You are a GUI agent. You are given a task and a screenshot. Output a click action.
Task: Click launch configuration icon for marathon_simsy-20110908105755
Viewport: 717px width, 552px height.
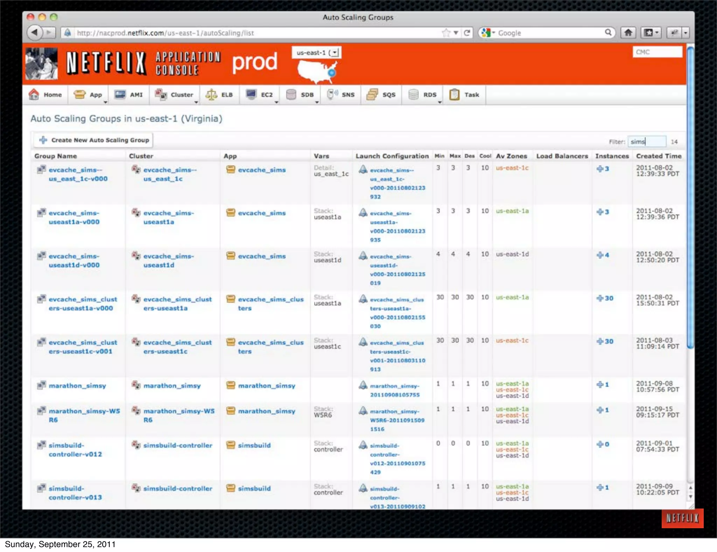tap(363, 385)
